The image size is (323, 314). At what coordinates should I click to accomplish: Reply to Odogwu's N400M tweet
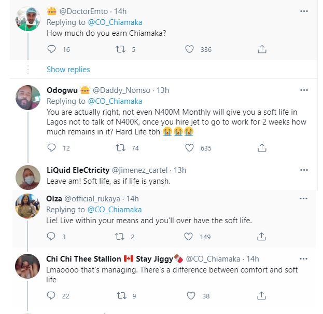pyautogui.click(x=51, y=148)
